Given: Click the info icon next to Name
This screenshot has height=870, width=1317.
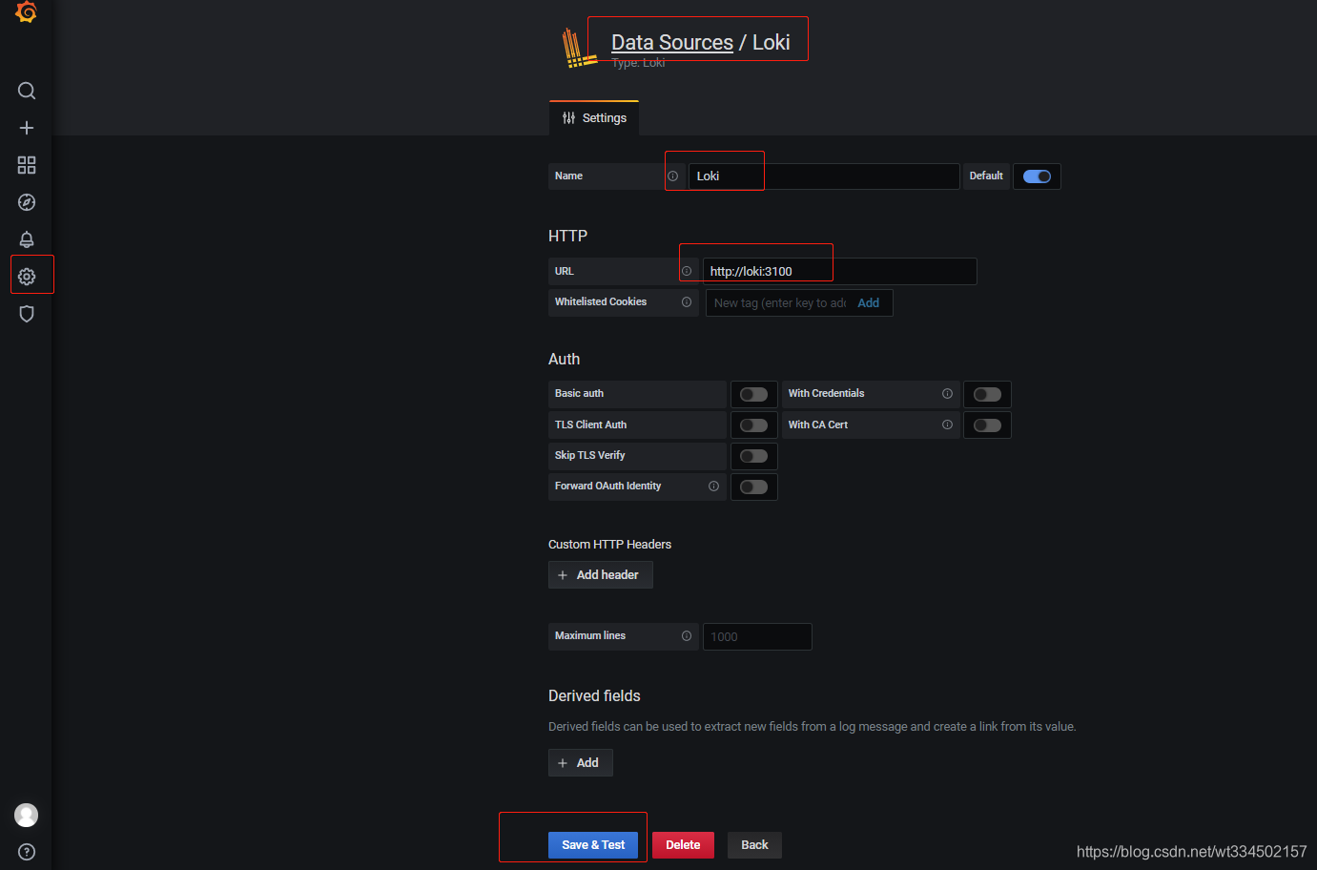Looking at the screenshot, I should point(672,176).
